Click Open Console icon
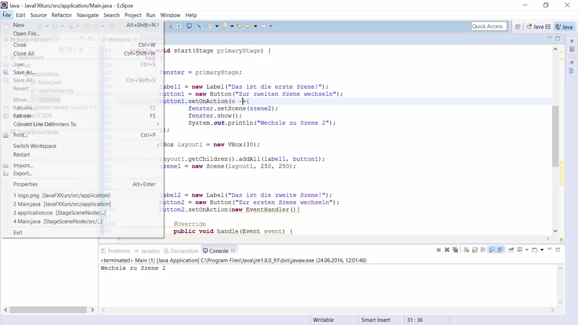Image resolution: width=578 pixels, height=325 pixels. point(535,250)
